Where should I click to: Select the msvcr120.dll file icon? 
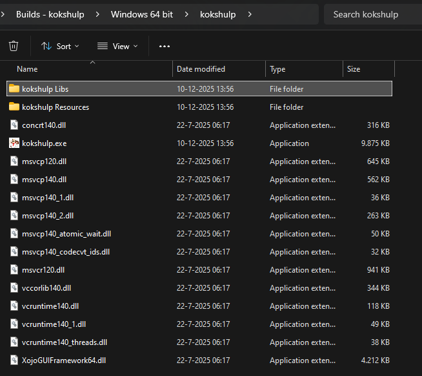click(x=14, y=269)
